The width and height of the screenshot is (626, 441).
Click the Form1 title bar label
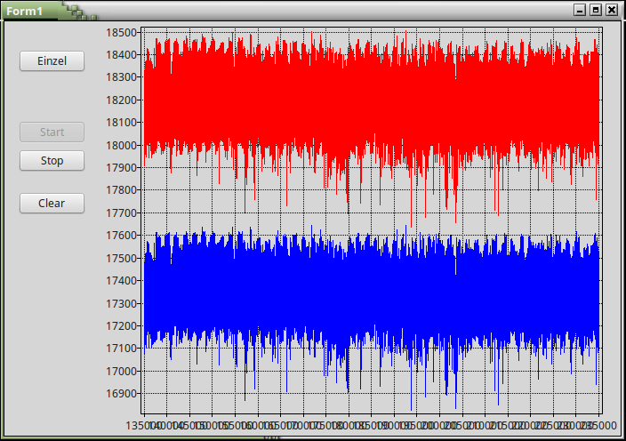tap(25, 11)
